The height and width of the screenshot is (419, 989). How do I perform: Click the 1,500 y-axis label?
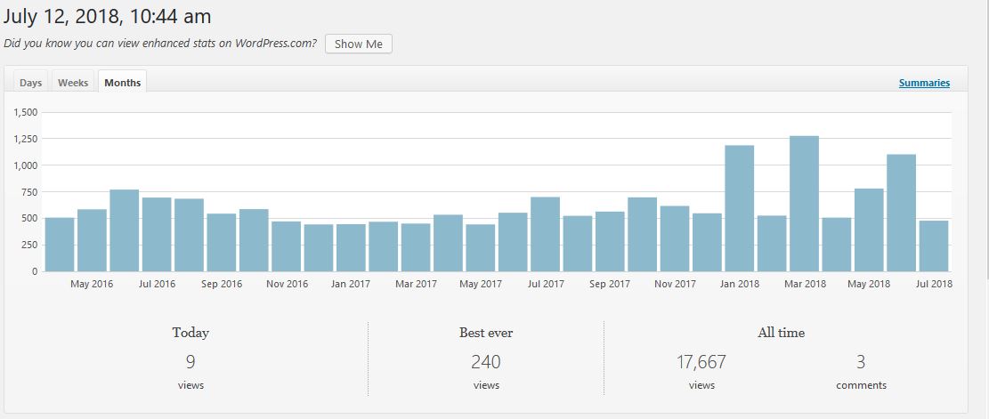[x=26, y=112]
